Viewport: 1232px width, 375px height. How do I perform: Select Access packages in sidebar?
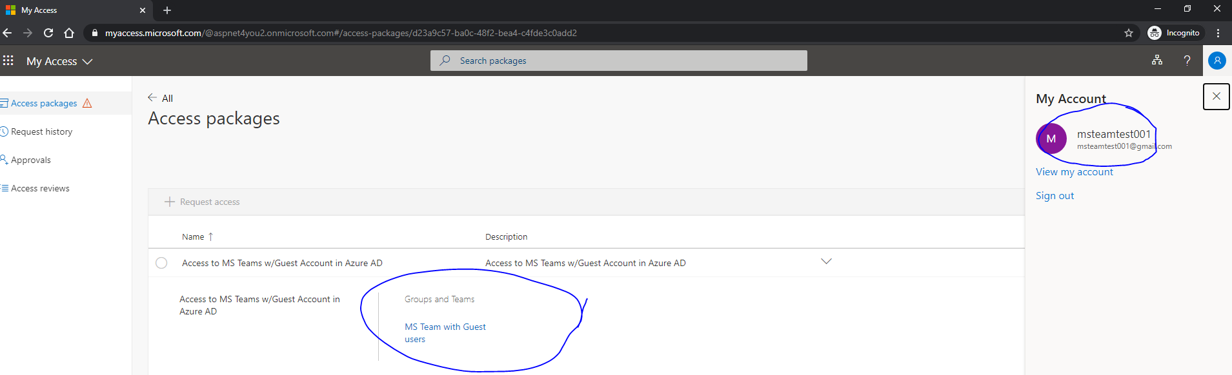[x=66, y=103]
